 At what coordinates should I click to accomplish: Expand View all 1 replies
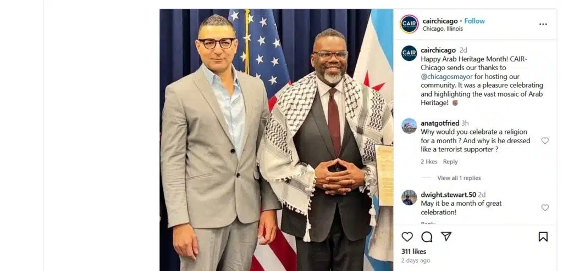459,178
